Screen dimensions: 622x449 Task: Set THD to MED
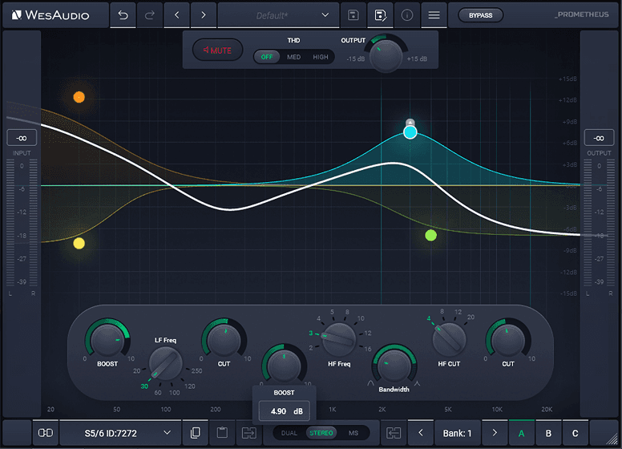(294, 57)
